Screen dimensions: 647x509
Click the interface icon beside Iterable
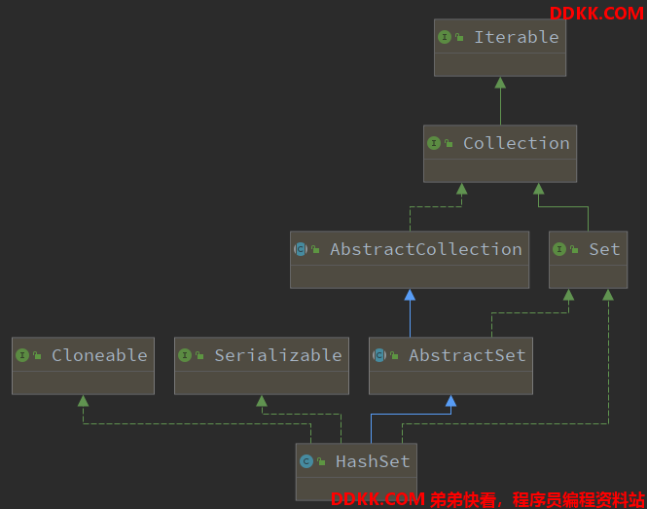[x=445, y=37]
